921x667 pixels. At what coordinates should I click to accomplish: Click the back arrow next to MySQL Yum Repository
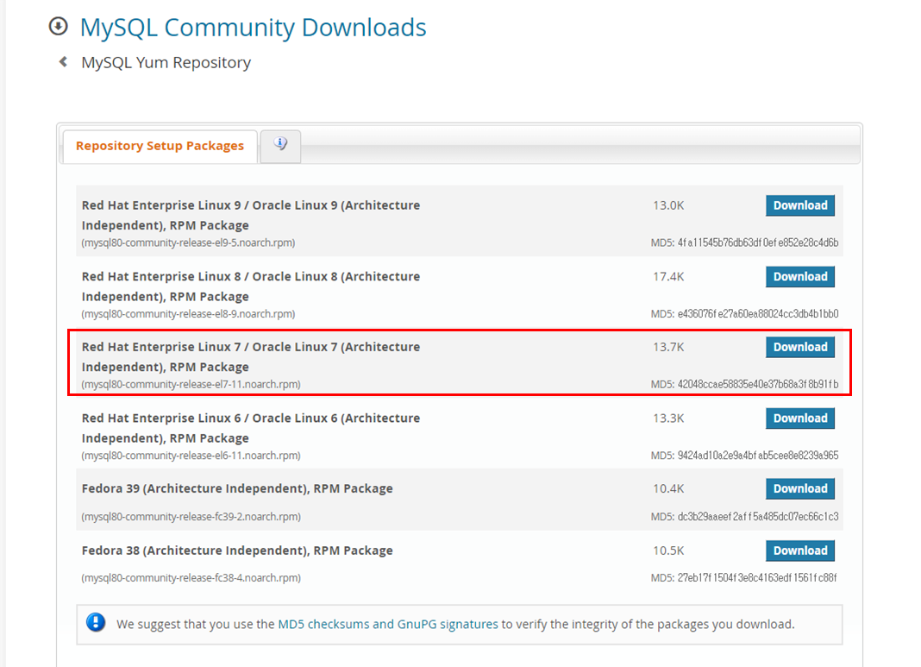pyautogui.click(x=64, y=62)
